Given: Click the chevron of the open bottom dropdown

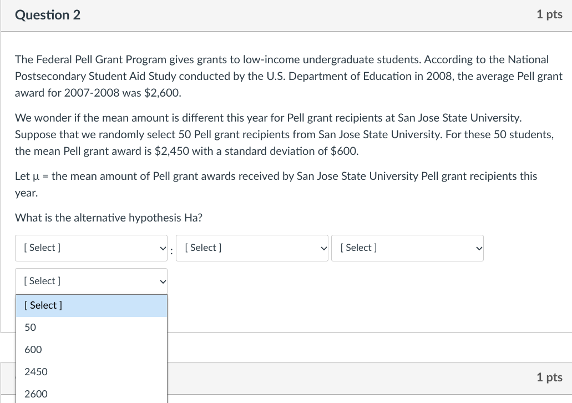Looking at the screenshot, I should [x=162, y=281].
